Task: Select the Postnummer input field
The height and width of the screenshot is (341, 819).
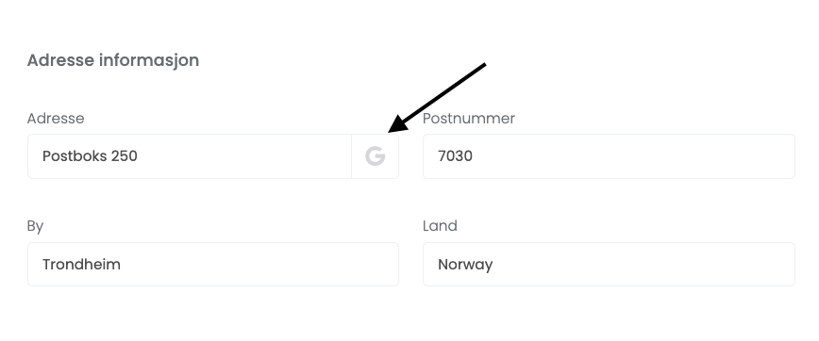Action: click(609, 156)
